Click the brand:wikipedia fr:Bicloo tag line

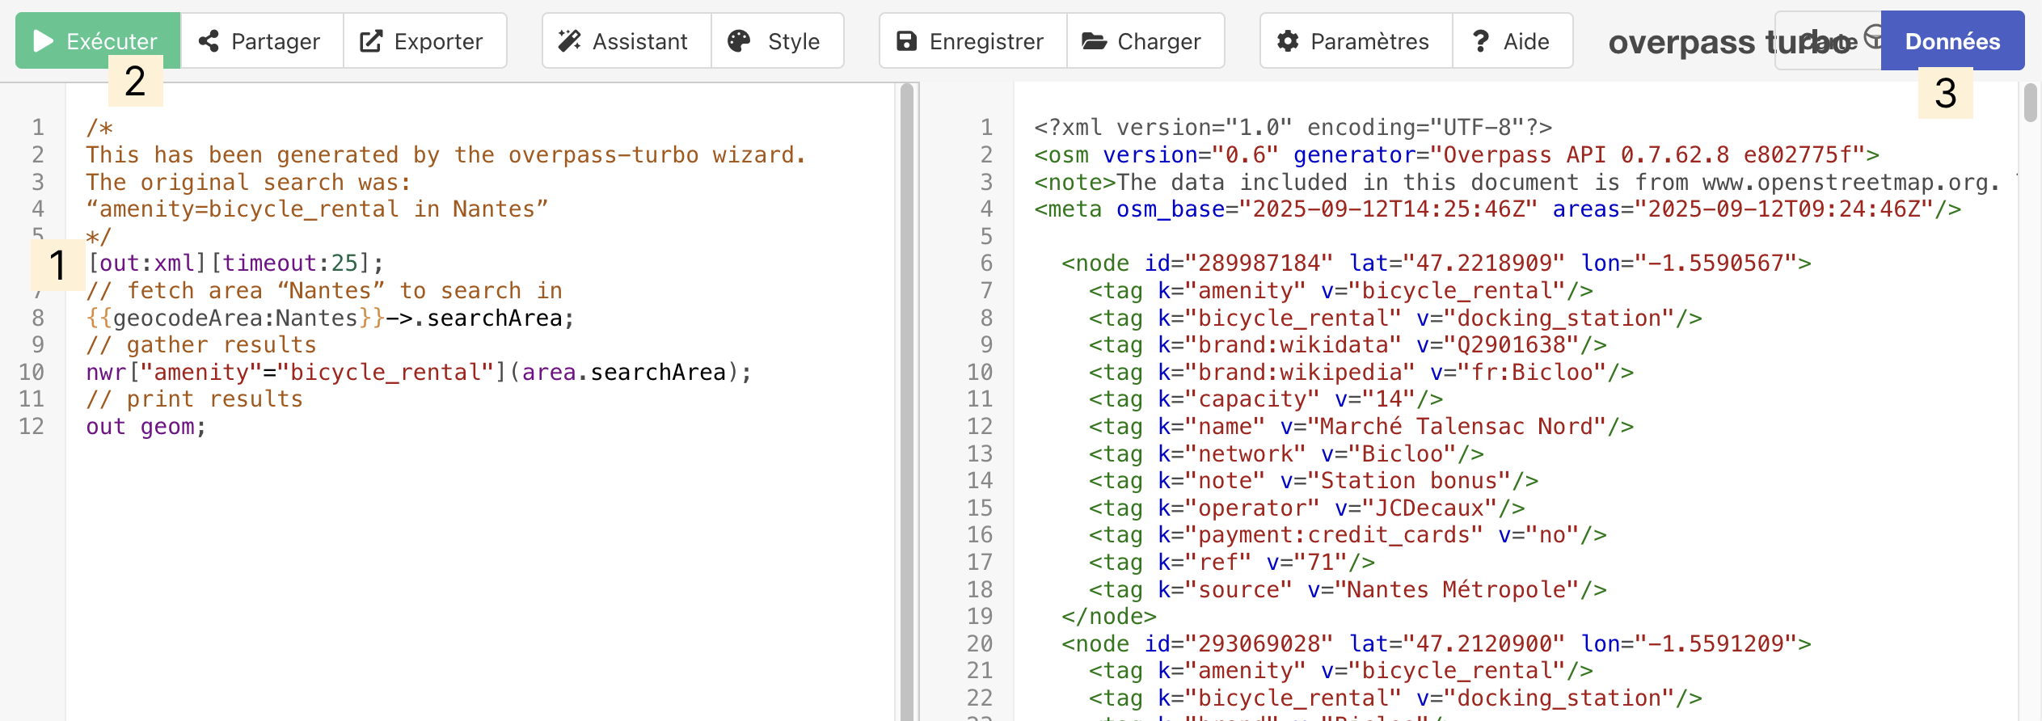coord(1361,372)
